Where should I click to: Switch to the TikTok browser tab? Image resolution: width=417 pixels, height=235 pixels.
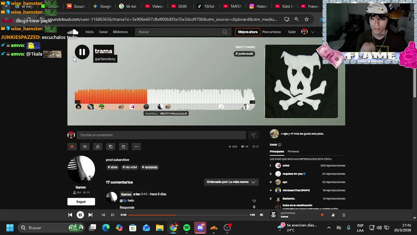point(206,6)
